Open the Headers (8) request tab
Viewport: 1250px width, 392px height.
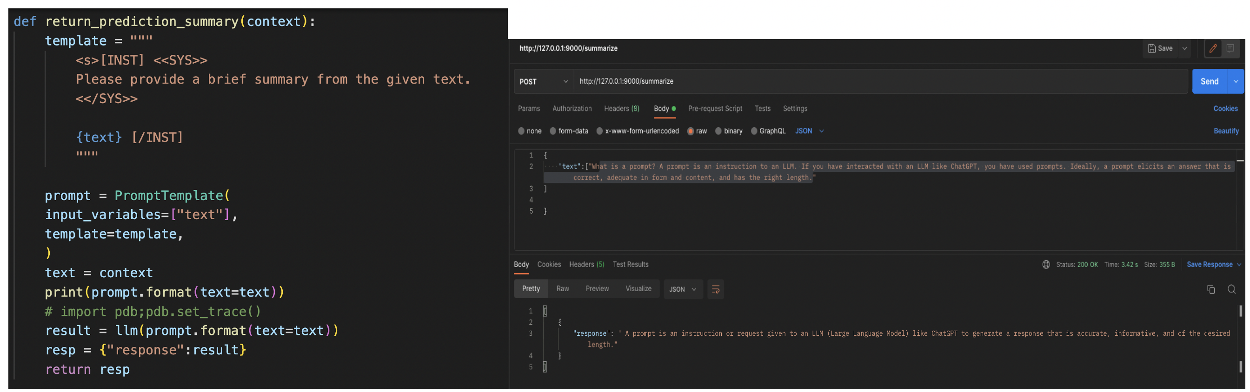pos(622,109)
